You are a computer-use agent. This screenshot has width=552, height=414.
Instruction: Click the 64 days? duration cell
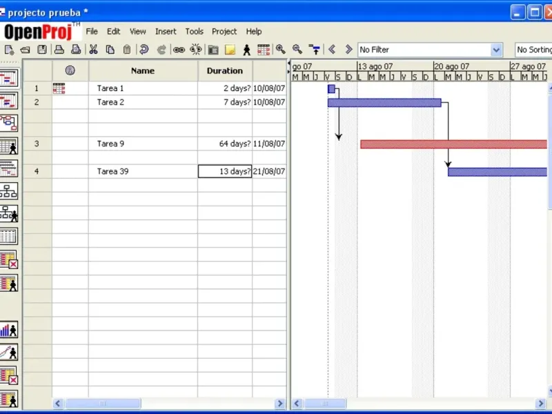pos(225,144)
